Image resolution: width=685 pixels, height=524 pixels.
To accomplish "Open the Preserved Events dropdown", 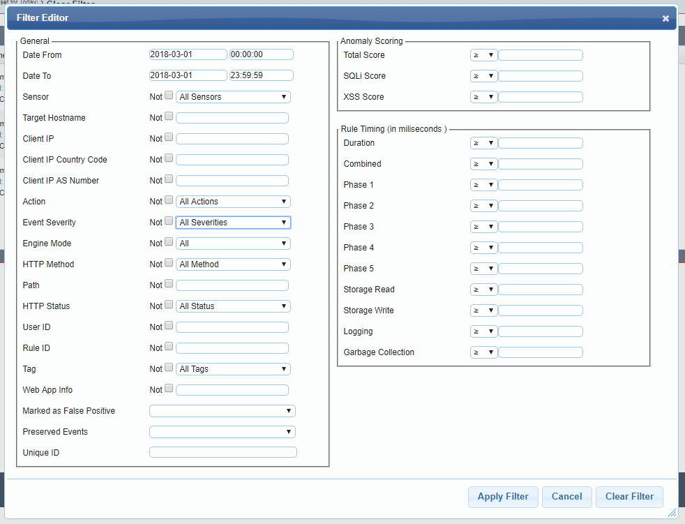I will pyautogui.click(x=223, y=432).
